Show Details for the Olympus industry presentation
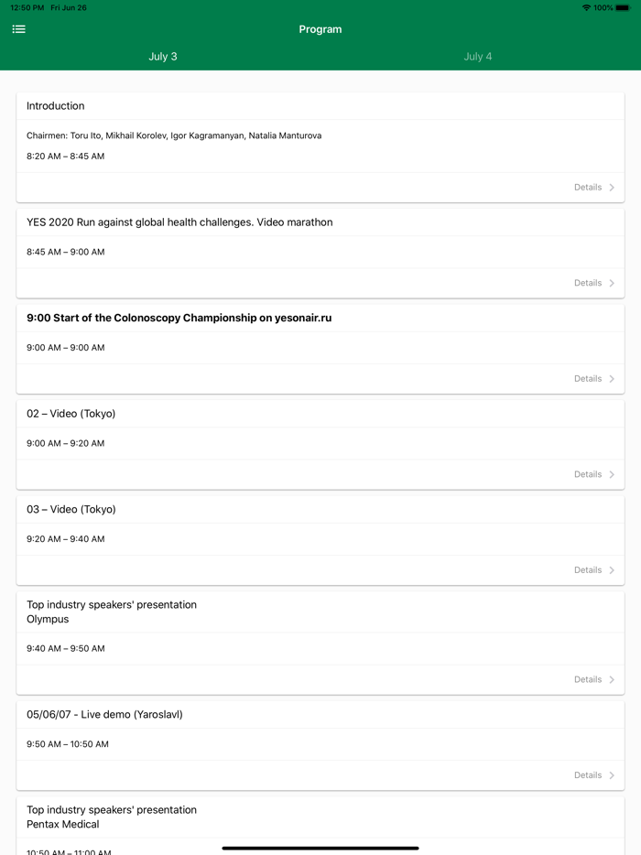This screenshot has height=855, width=641. (x=588, y=679)
